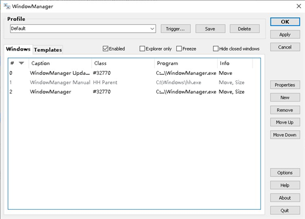305x219 pixels.
Task: Open Properties for selected window
Action: tap(285, 85)
